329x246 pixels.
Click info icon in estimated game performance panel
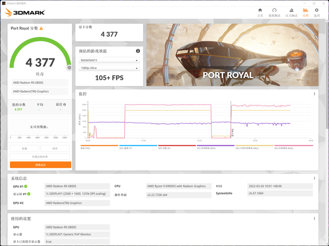click(138, 51)
